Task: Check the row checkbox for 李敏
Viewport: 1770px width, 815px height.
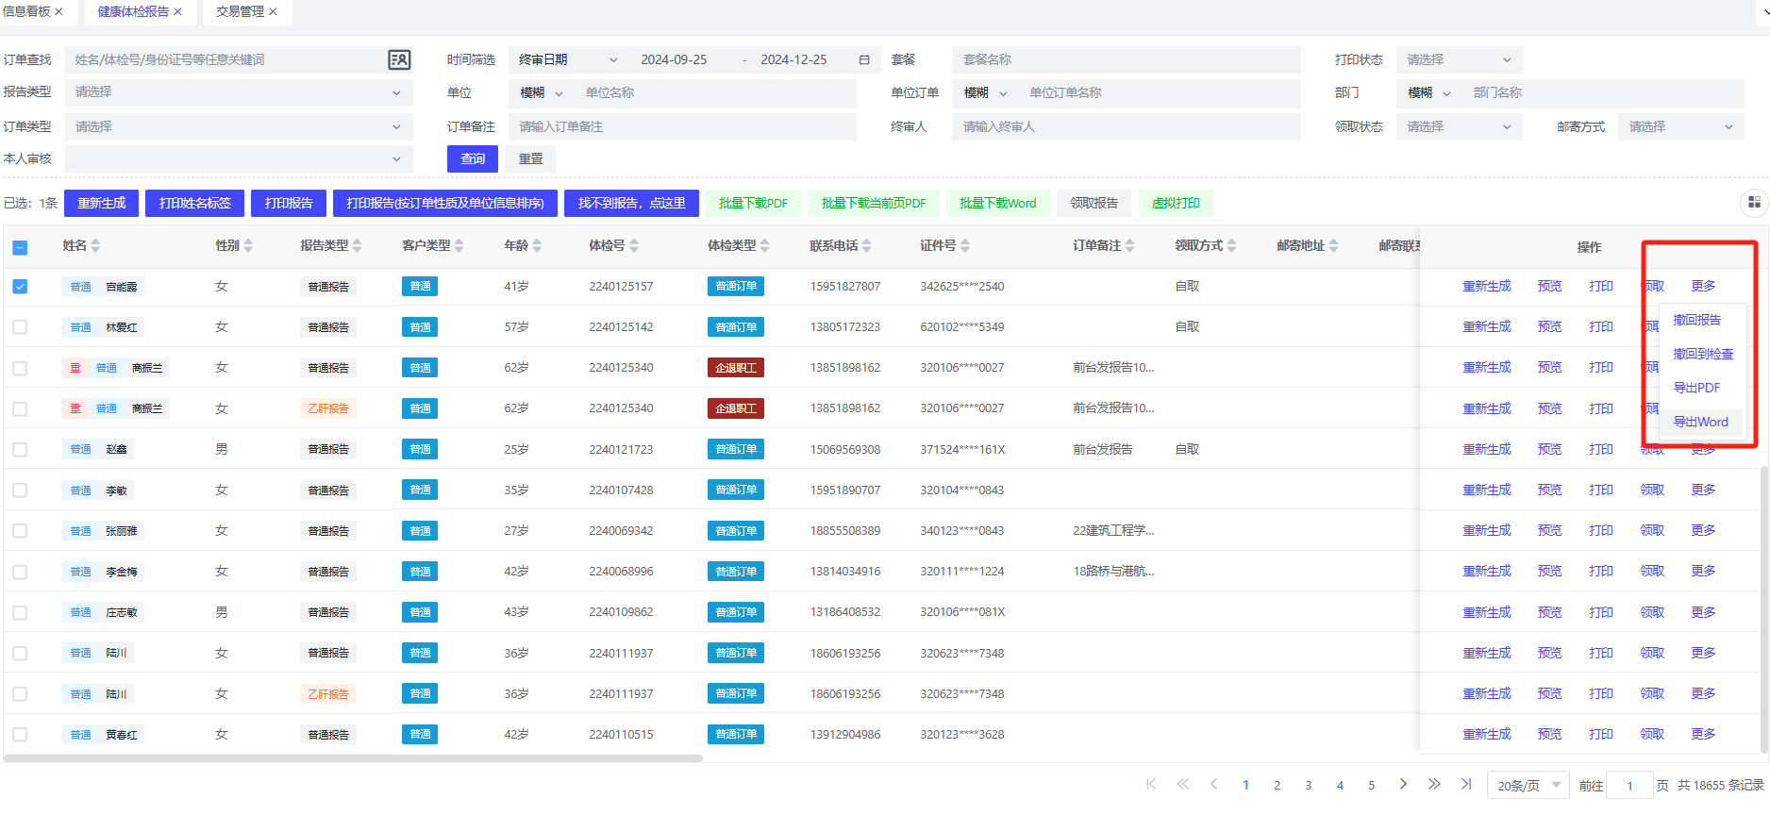Action: click(20, 490)
